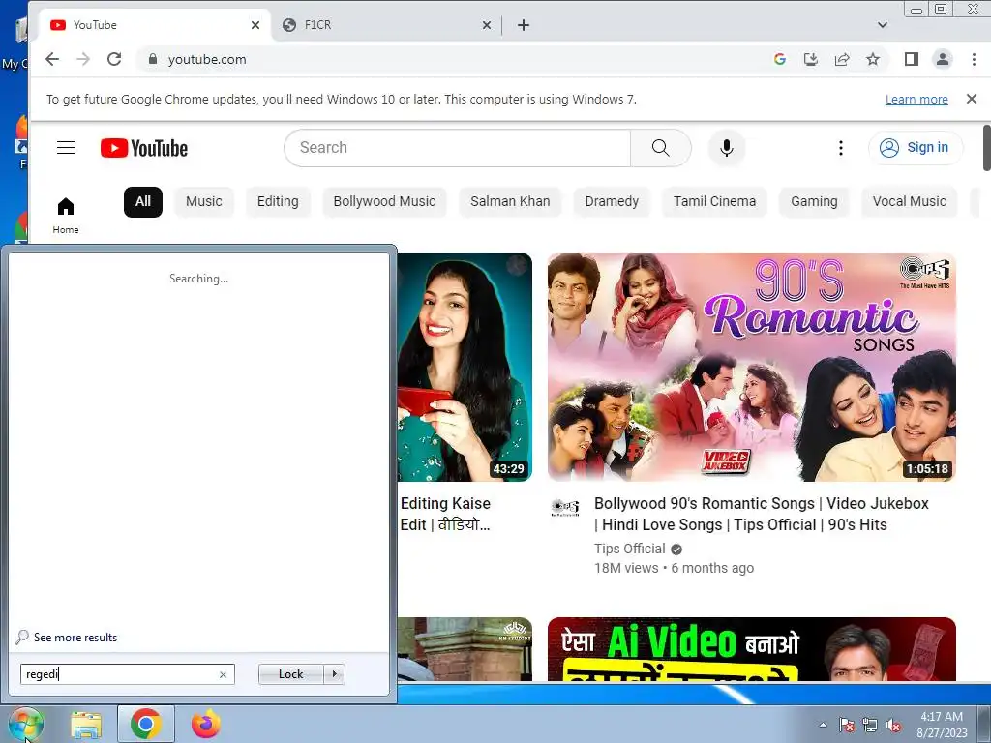Go back to previous page in Chrome

pos(52,59)
